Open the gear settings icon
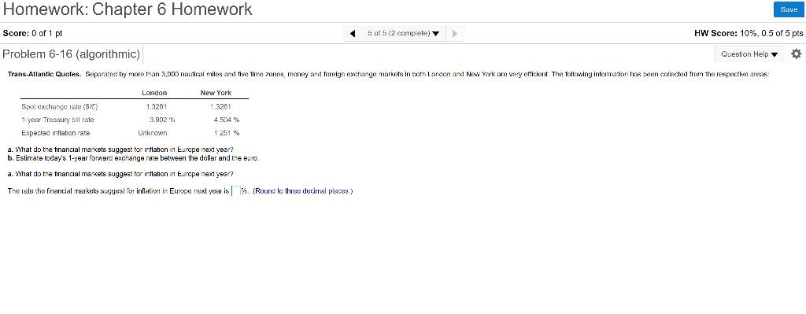Image resolution: width=806 pixels, height=314 pixels. pos(797,54)
